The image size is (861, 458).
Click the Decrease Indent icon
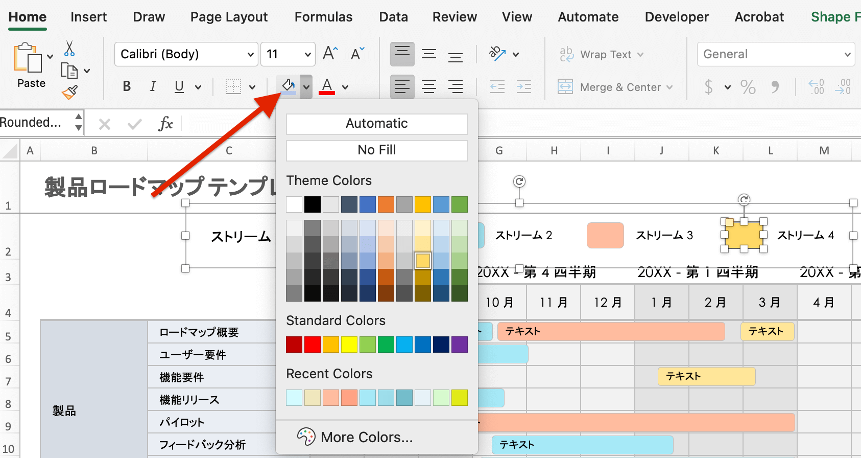pyautogui.click(x=497, y=86)
